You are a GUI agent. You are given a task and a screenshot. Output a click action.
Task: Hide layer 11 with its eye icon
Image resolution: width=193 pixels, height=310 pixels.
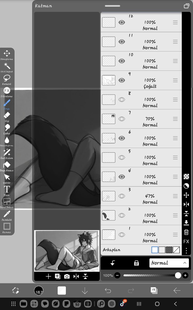[122, 42]
